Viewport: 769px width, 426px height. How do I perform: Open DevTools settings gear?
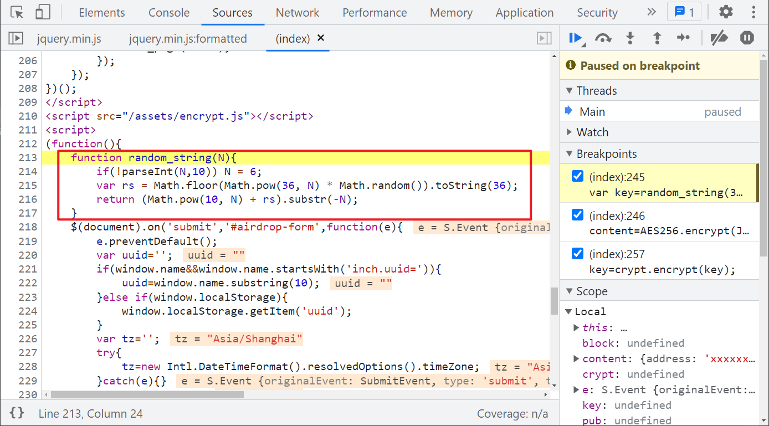[726, 12]
